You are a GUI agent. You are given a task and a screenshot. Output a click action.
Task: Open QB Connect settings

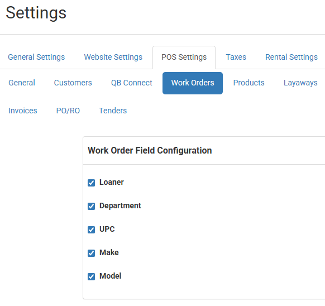(x=132, y=83)
